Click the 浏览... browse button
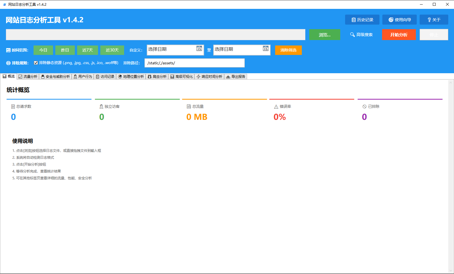Image resolution: width=454 pixels, height=274 pixels. (x=324, y=35)
